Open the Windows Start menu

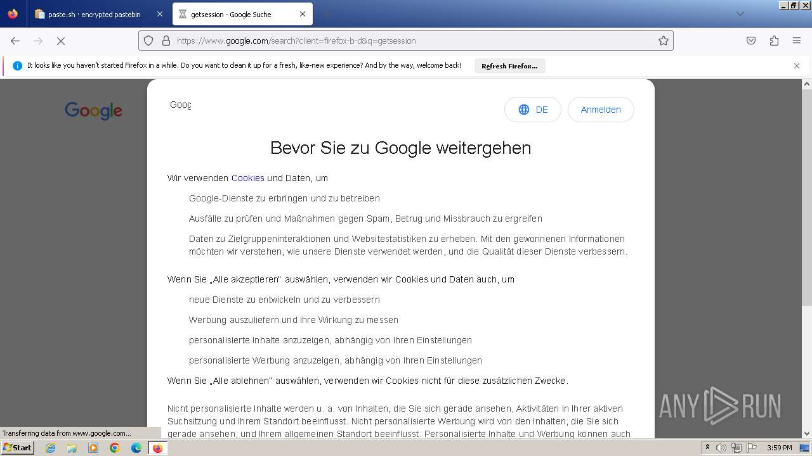pyautogui.click(x=18, y=448)
